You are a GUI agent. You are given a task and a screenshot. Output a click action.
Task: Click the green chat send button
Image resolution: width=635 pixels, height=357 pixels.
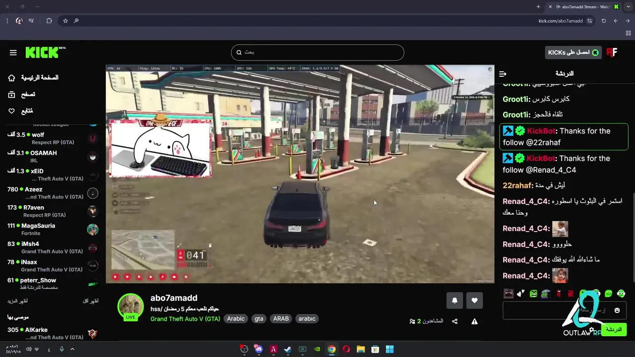[614, 330]
